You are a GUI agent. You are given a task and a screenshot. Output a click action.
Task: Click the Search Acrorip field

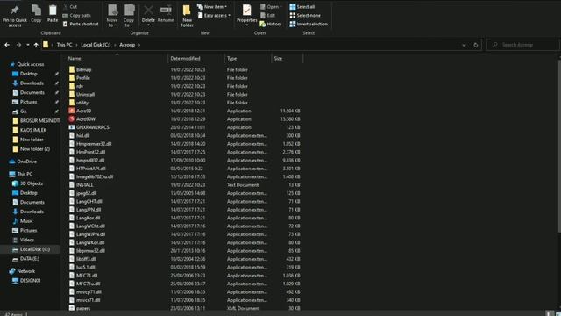pyautogui.click(x=523, y=45)
